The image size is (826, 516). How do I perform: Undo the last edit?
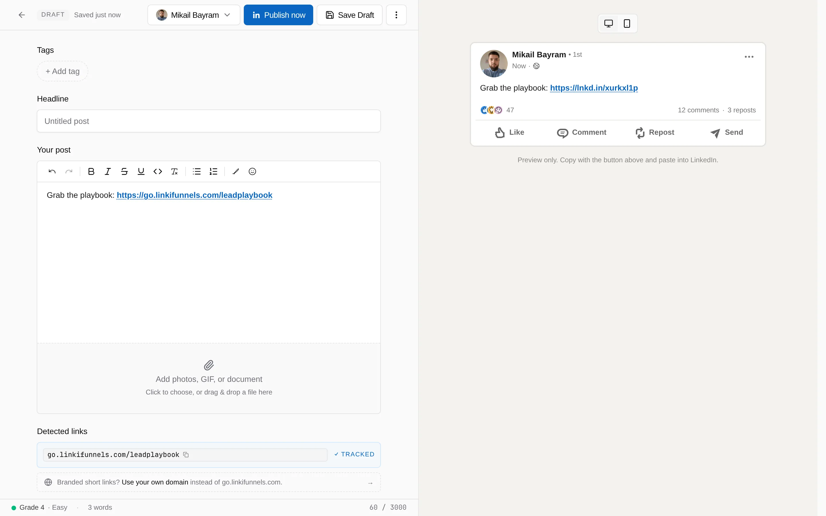(52, 171)
